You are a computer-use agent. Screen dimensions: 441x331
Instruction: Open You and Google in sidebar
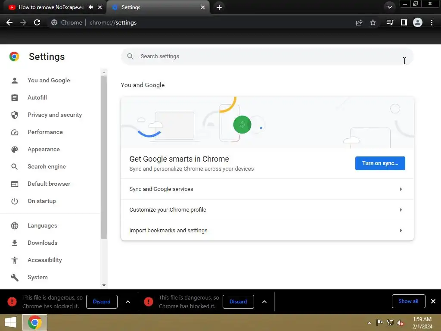pos(49,81)
